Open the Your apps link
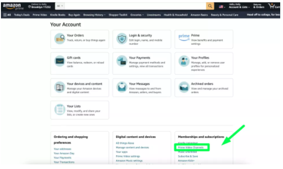The image size is (283, 169). pos(122,152)
